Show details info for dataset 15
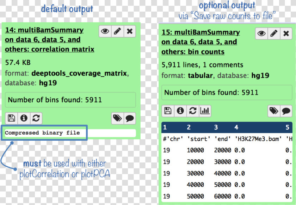 point(180,111)
